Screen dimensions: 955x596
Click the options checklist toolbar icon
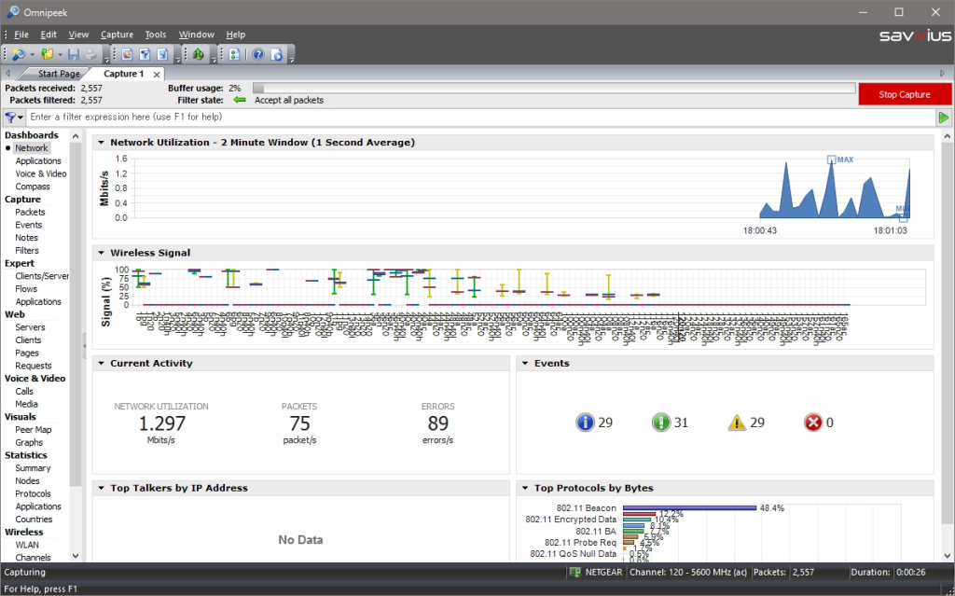pyautogui.click(x=234, y=55)
